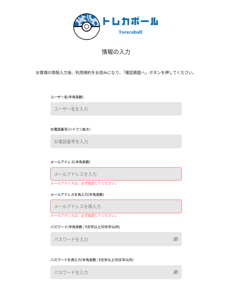This screenshot has height=288, width=230.
Task: Focus the メールアドレスを入力 input field
Action: pos(115,174)
